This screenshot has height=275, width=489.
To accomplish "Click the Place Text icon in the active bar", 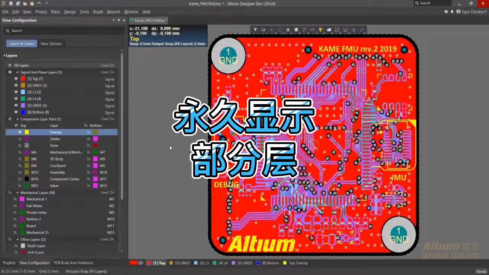I will click(354, 30).
